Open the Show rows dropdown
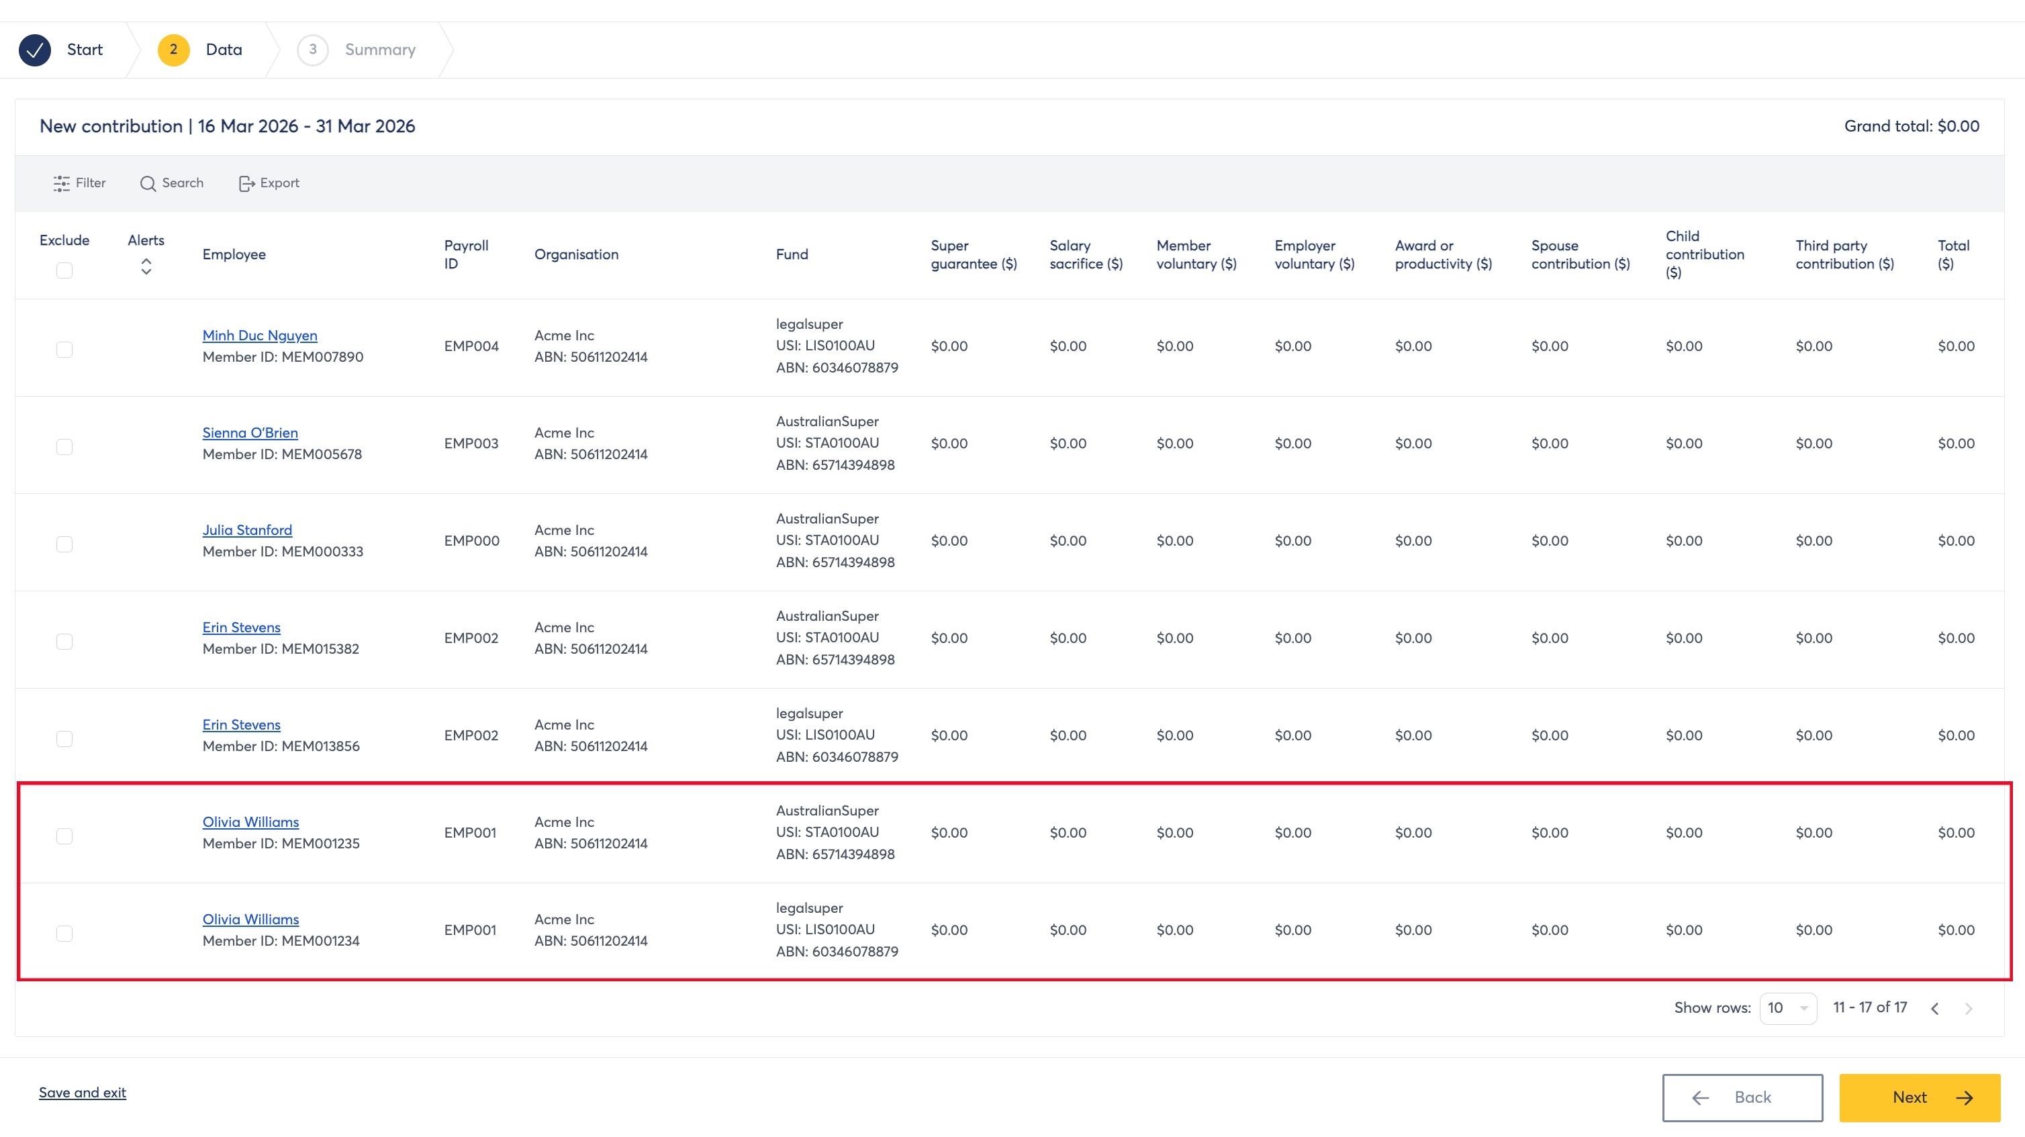The image size is (2025, 1137). point(1787,1008)
